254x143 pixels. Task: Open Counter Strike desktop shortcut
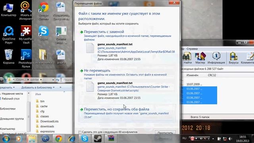[61, 35]
